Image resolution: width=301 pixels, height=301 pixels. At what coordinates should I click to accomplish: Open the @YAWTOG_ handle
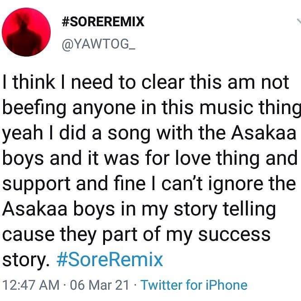coord(99,45)
